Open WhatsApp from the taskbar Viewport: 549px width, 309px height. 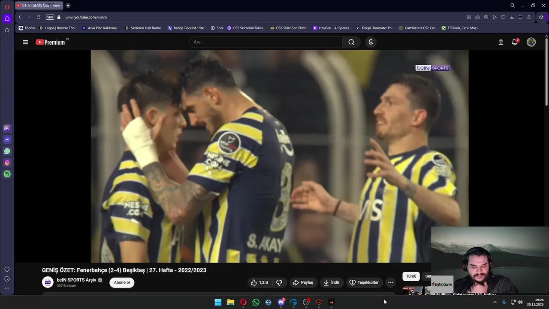(256, 302)
